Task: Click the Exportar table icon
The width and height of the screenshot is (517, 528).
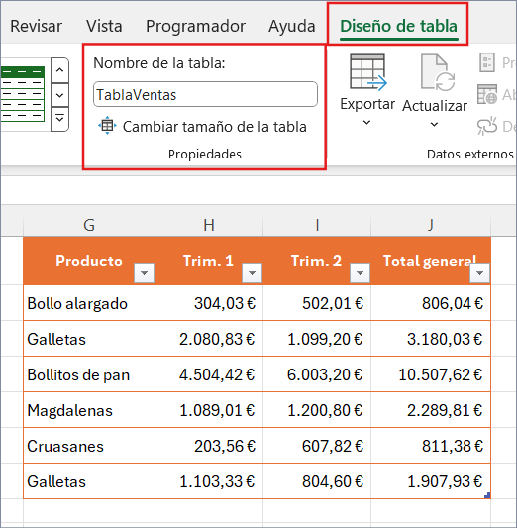Action: tap(367, 72)
